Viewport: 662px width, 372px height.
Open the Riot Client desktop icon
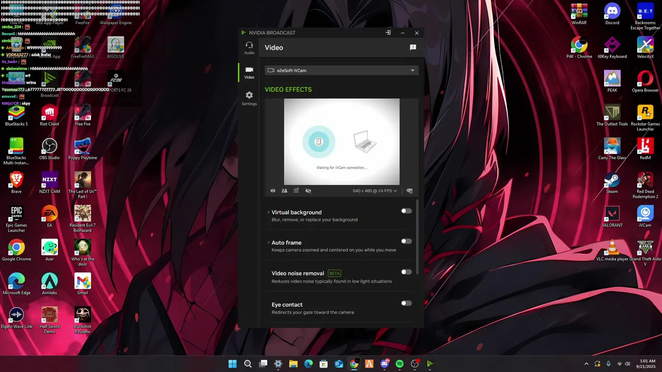pyautogui.click(x=50, y=116)
